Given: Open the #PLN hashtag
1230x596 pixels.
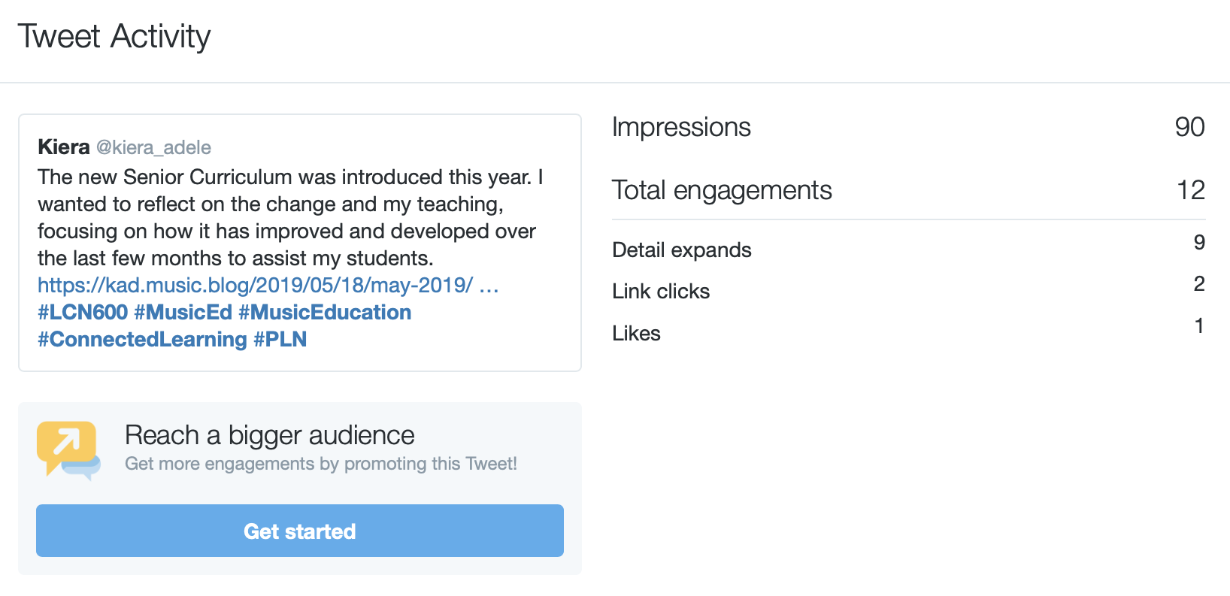Looking at the screenshot, I should tap(280, 340).
